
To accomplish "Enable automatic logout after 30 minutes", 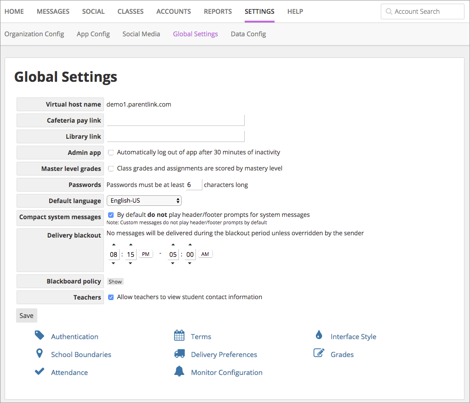I will point(111,153).
